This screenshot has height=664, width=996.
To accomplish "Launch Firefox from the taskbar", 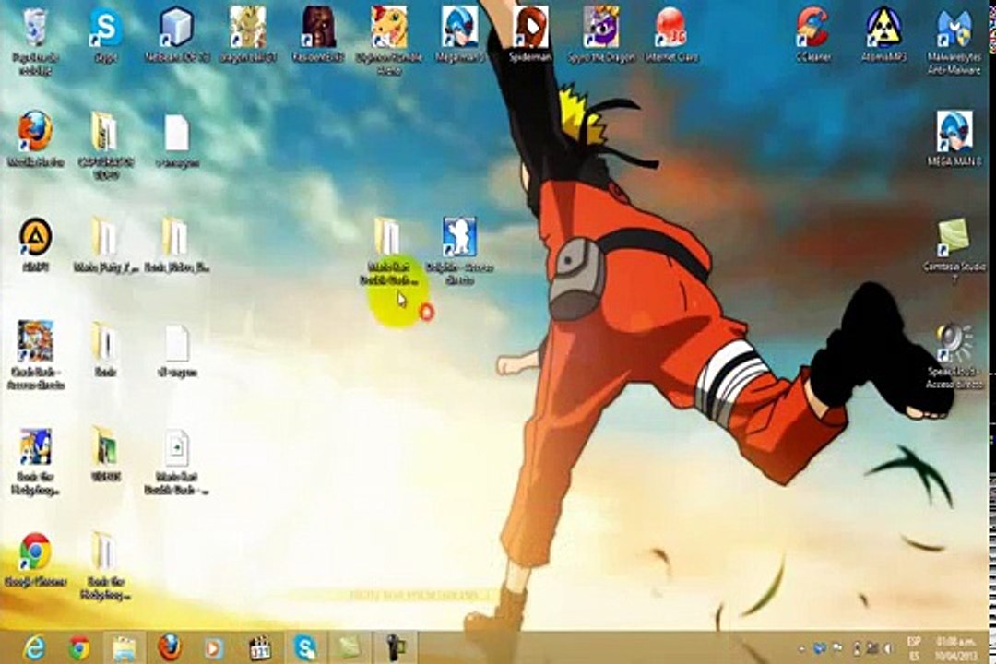I will coord(170,647).
